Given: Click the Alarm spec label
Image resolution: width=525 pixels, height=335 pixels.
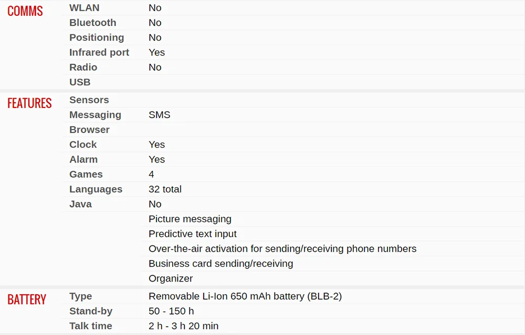Looking at the screenshot, I should 83,159.
